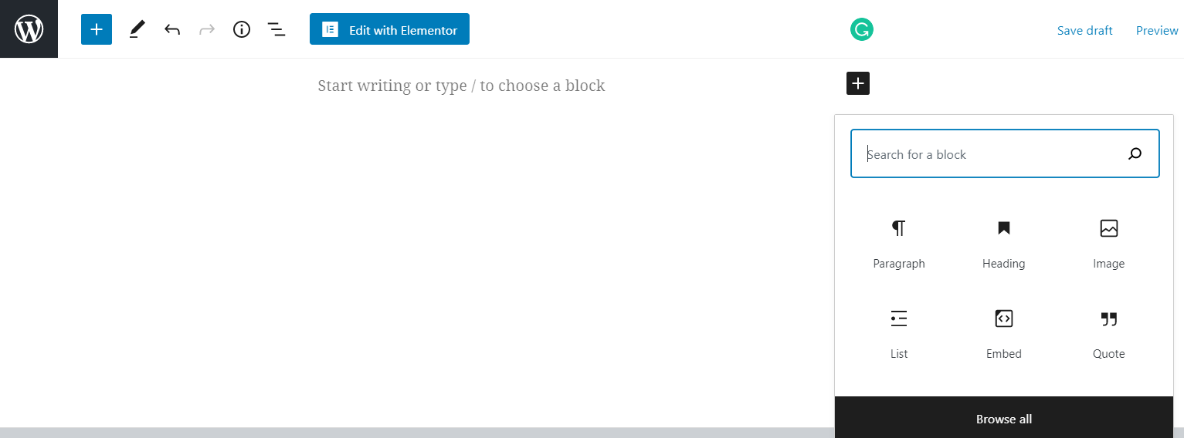The width and height of the screenshot is (1184, 438).
Task: Click the Save draft link
Action: [x=1084, y=31]
